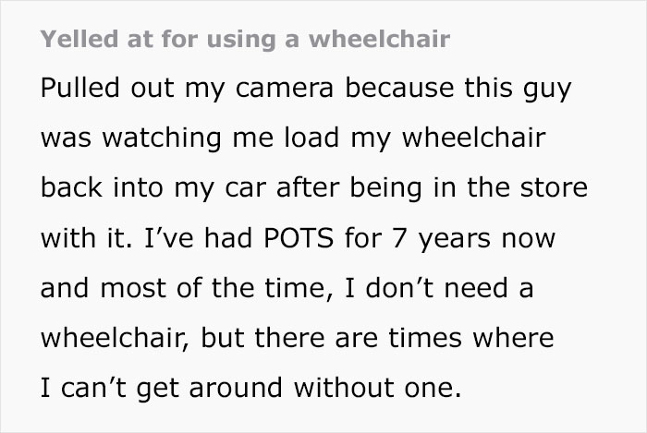Click the acronym 'POTS' in the text

299,237
